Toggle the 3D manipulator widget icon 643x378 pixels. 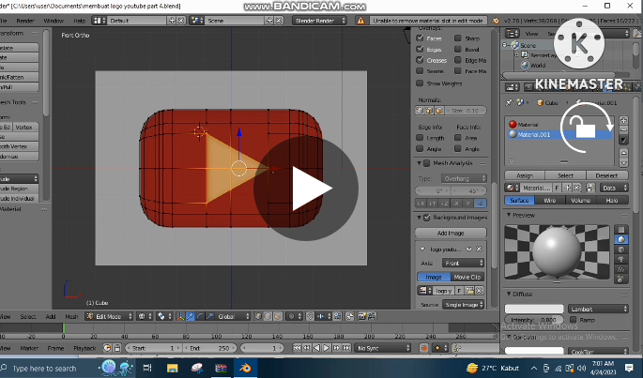(x=180, y=316)
